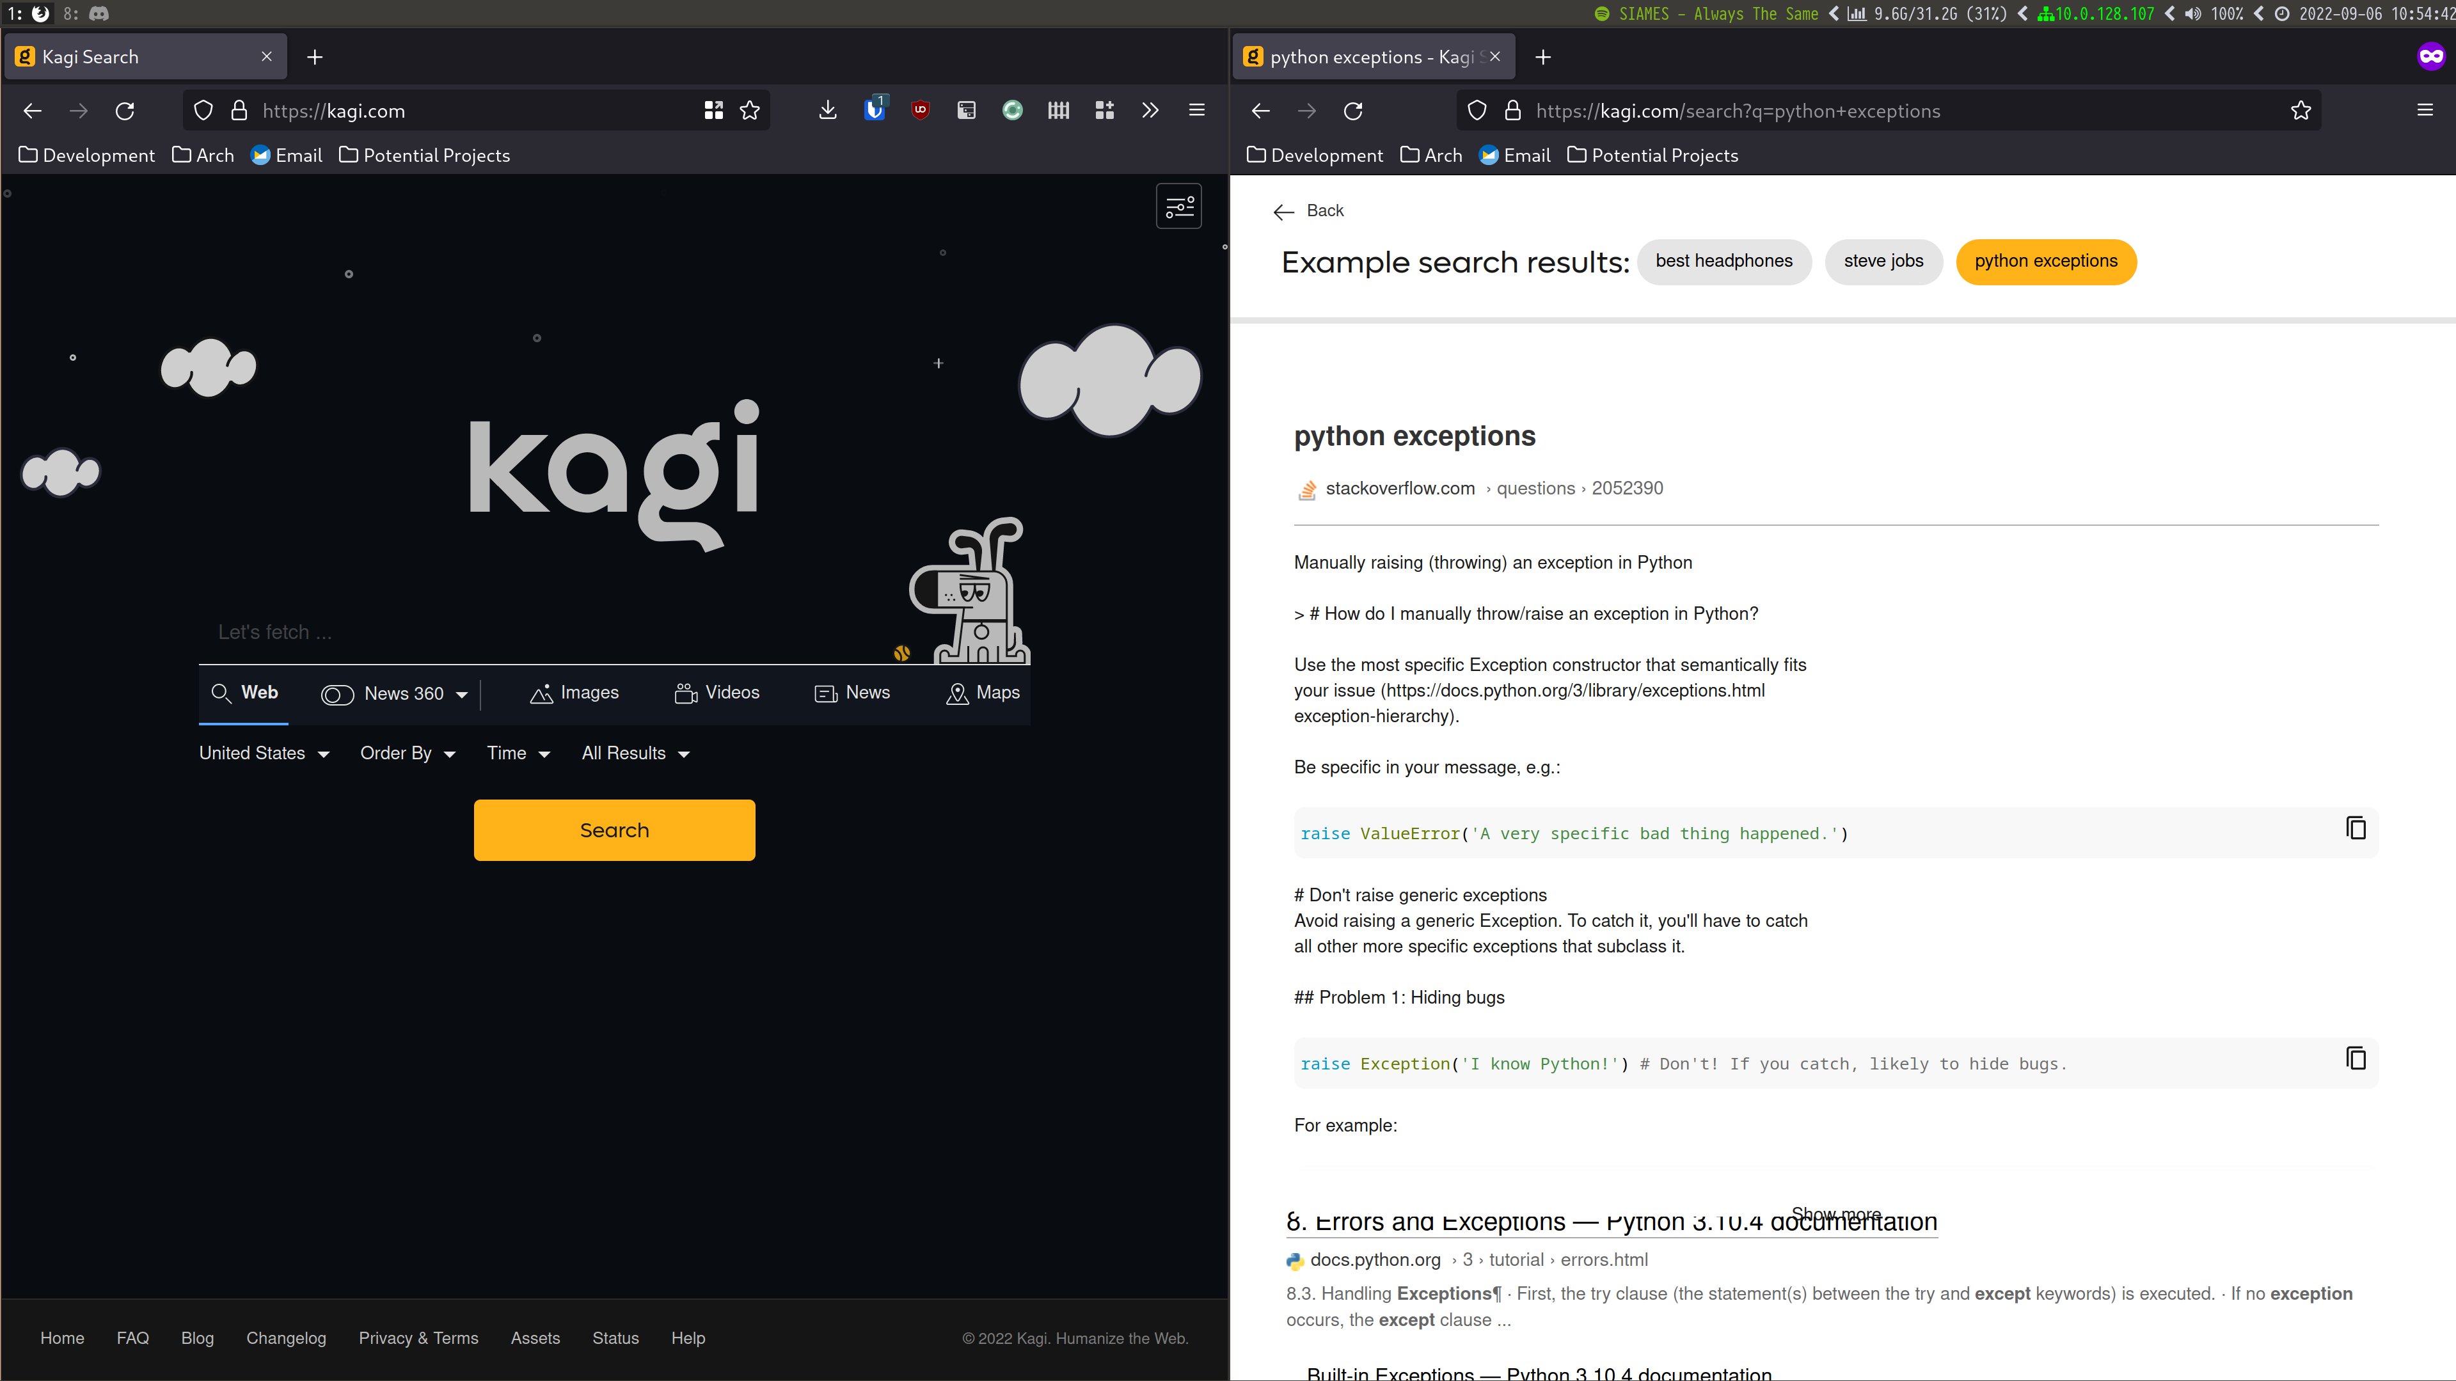Click the uBlock Origin extension icon
The width and height of the screenshot is (2456, 1381).
(x=920, y=111)
